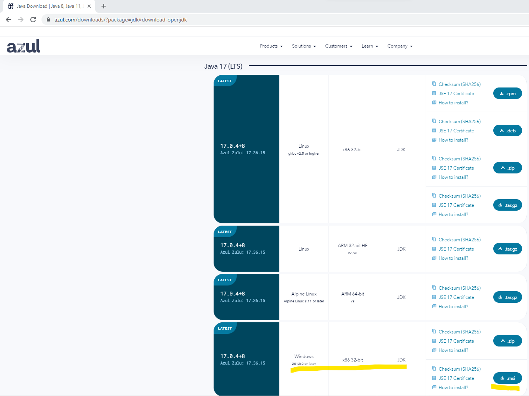Open the Solutions dropdown menu
This screenshot has height=396, width=529.
pos(304,46)
